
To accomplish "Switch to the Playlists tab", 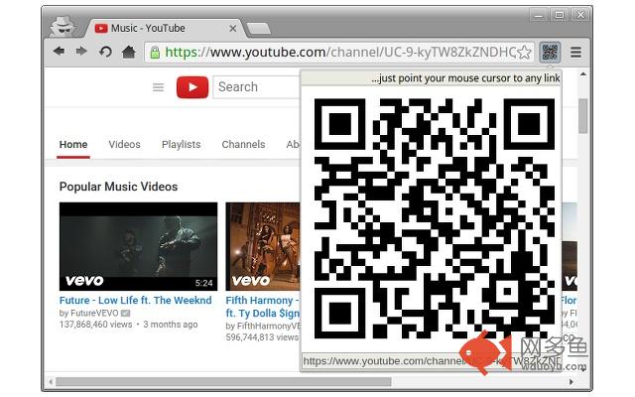I will [181, 145].
